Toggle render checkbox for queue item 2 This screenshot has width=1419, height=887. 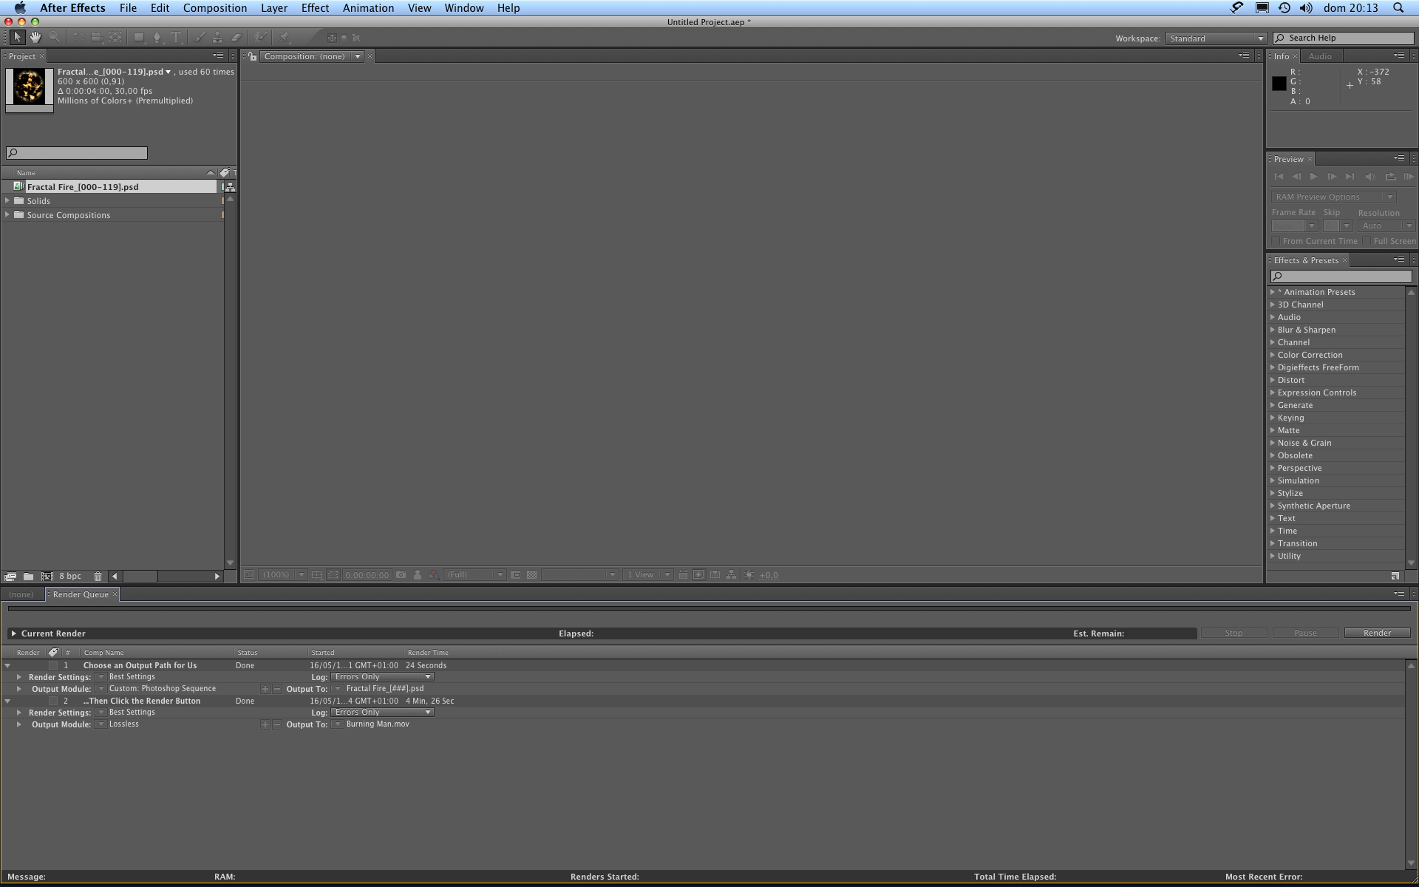(x=53, y=701)
